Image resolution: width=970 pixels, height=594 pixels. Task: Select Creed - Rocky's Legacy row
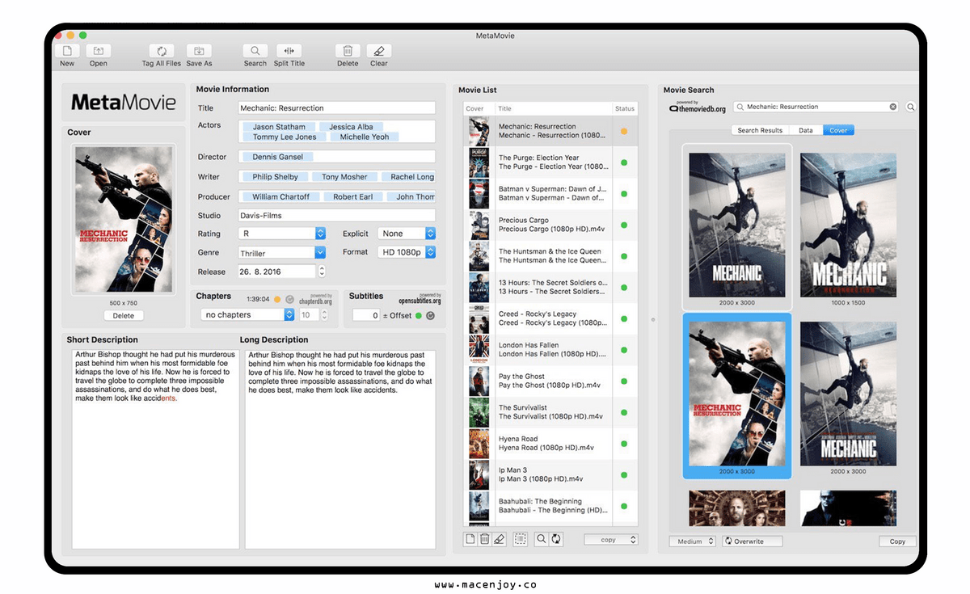550,318
